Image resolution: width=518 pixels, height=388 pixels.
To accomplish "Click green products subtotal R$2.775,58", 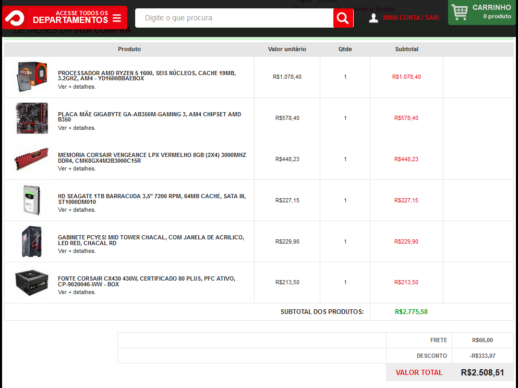I will click(411, 312).
